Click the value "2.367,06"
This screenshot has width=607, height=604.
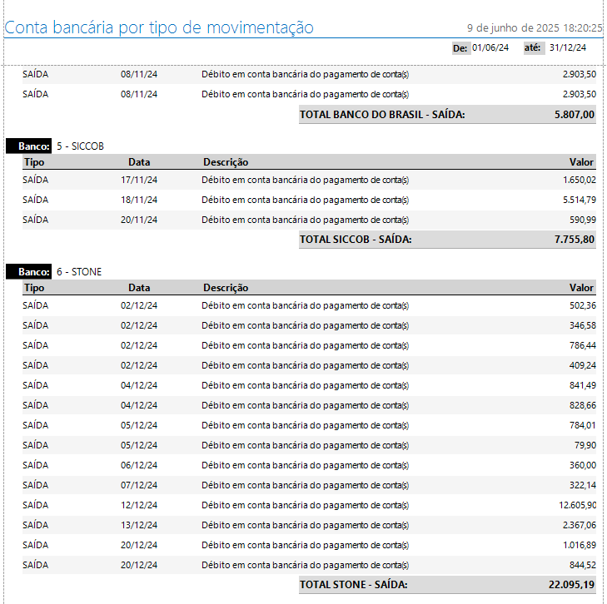click(580, 525)
